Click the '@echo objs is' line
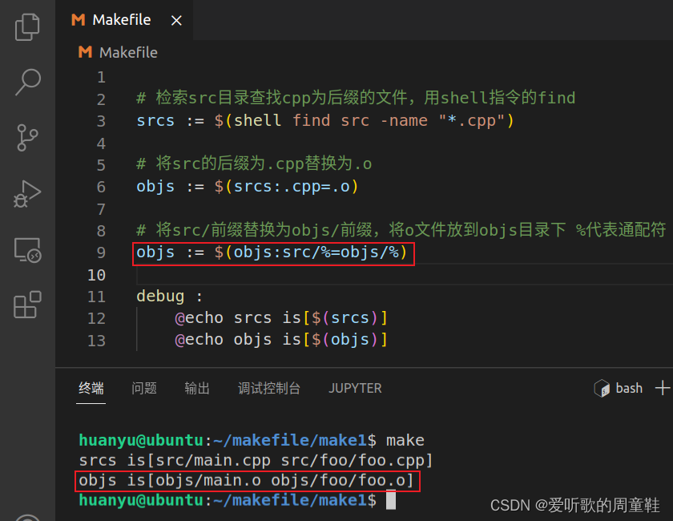The width and height of the screenshot is (673, 521). coord(281,340)
